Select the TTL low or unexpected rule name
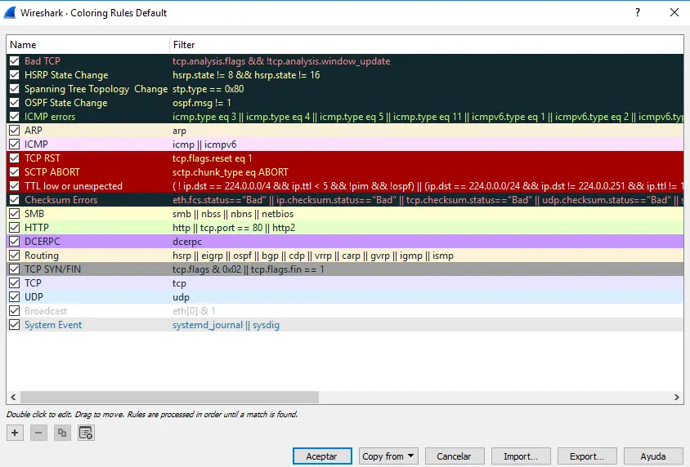Screen dimensions: 690x467 [74, 186]
